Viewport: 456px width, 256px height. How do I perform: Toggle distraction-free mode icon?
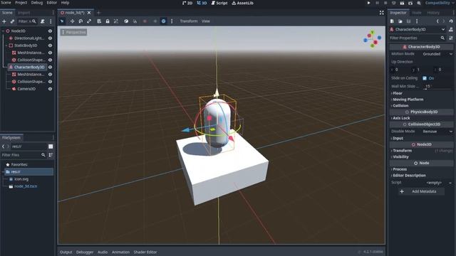coord(382,13)
